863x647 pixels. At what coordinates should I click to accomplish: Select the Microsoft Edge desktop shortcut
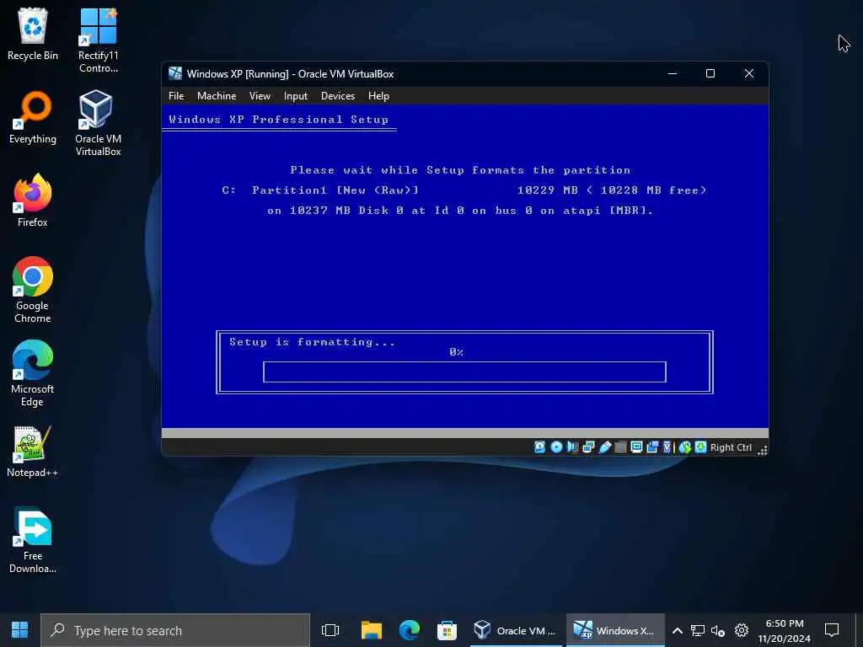(33, 373)
